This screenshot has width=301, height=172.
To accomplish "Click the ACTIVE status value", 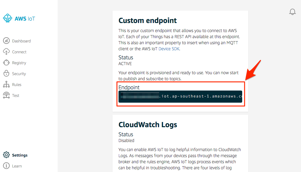I will point(125,64).
